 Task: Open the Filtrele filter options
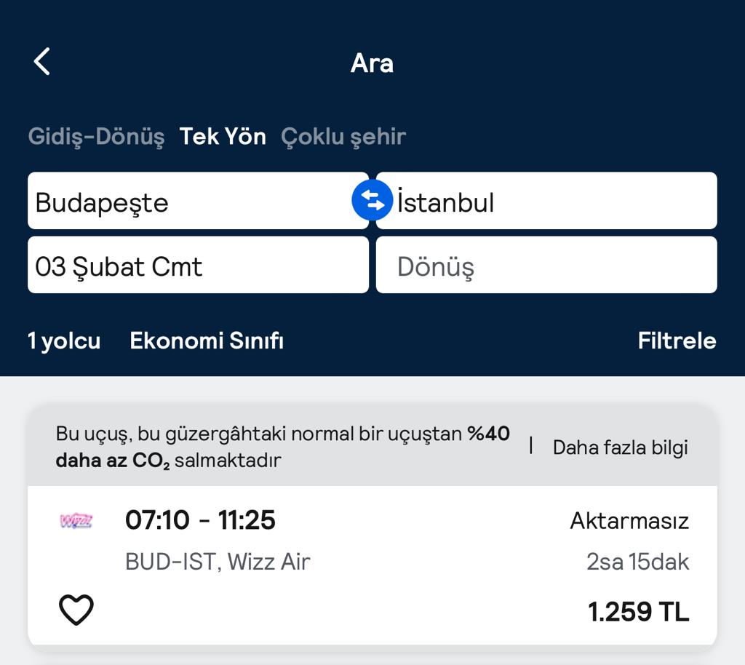tap(677, 341)
